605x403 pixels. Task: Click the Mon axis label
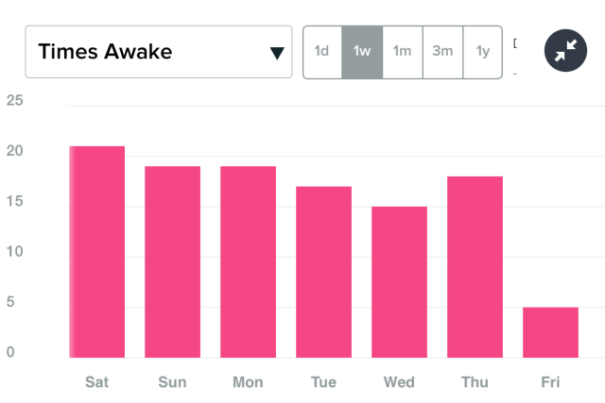248,382
